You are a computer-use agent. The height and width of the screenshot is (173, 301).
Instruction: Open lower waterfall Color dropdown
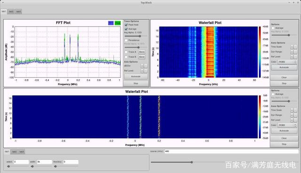click(x=287, y=125)
